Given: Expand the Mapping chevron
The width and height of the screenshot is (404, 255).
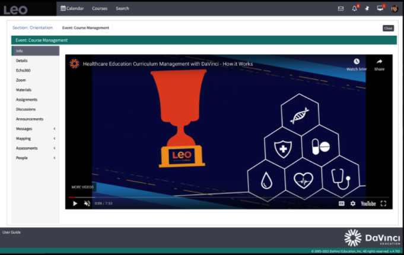Looking at the screenshot, I should [55, 138].
